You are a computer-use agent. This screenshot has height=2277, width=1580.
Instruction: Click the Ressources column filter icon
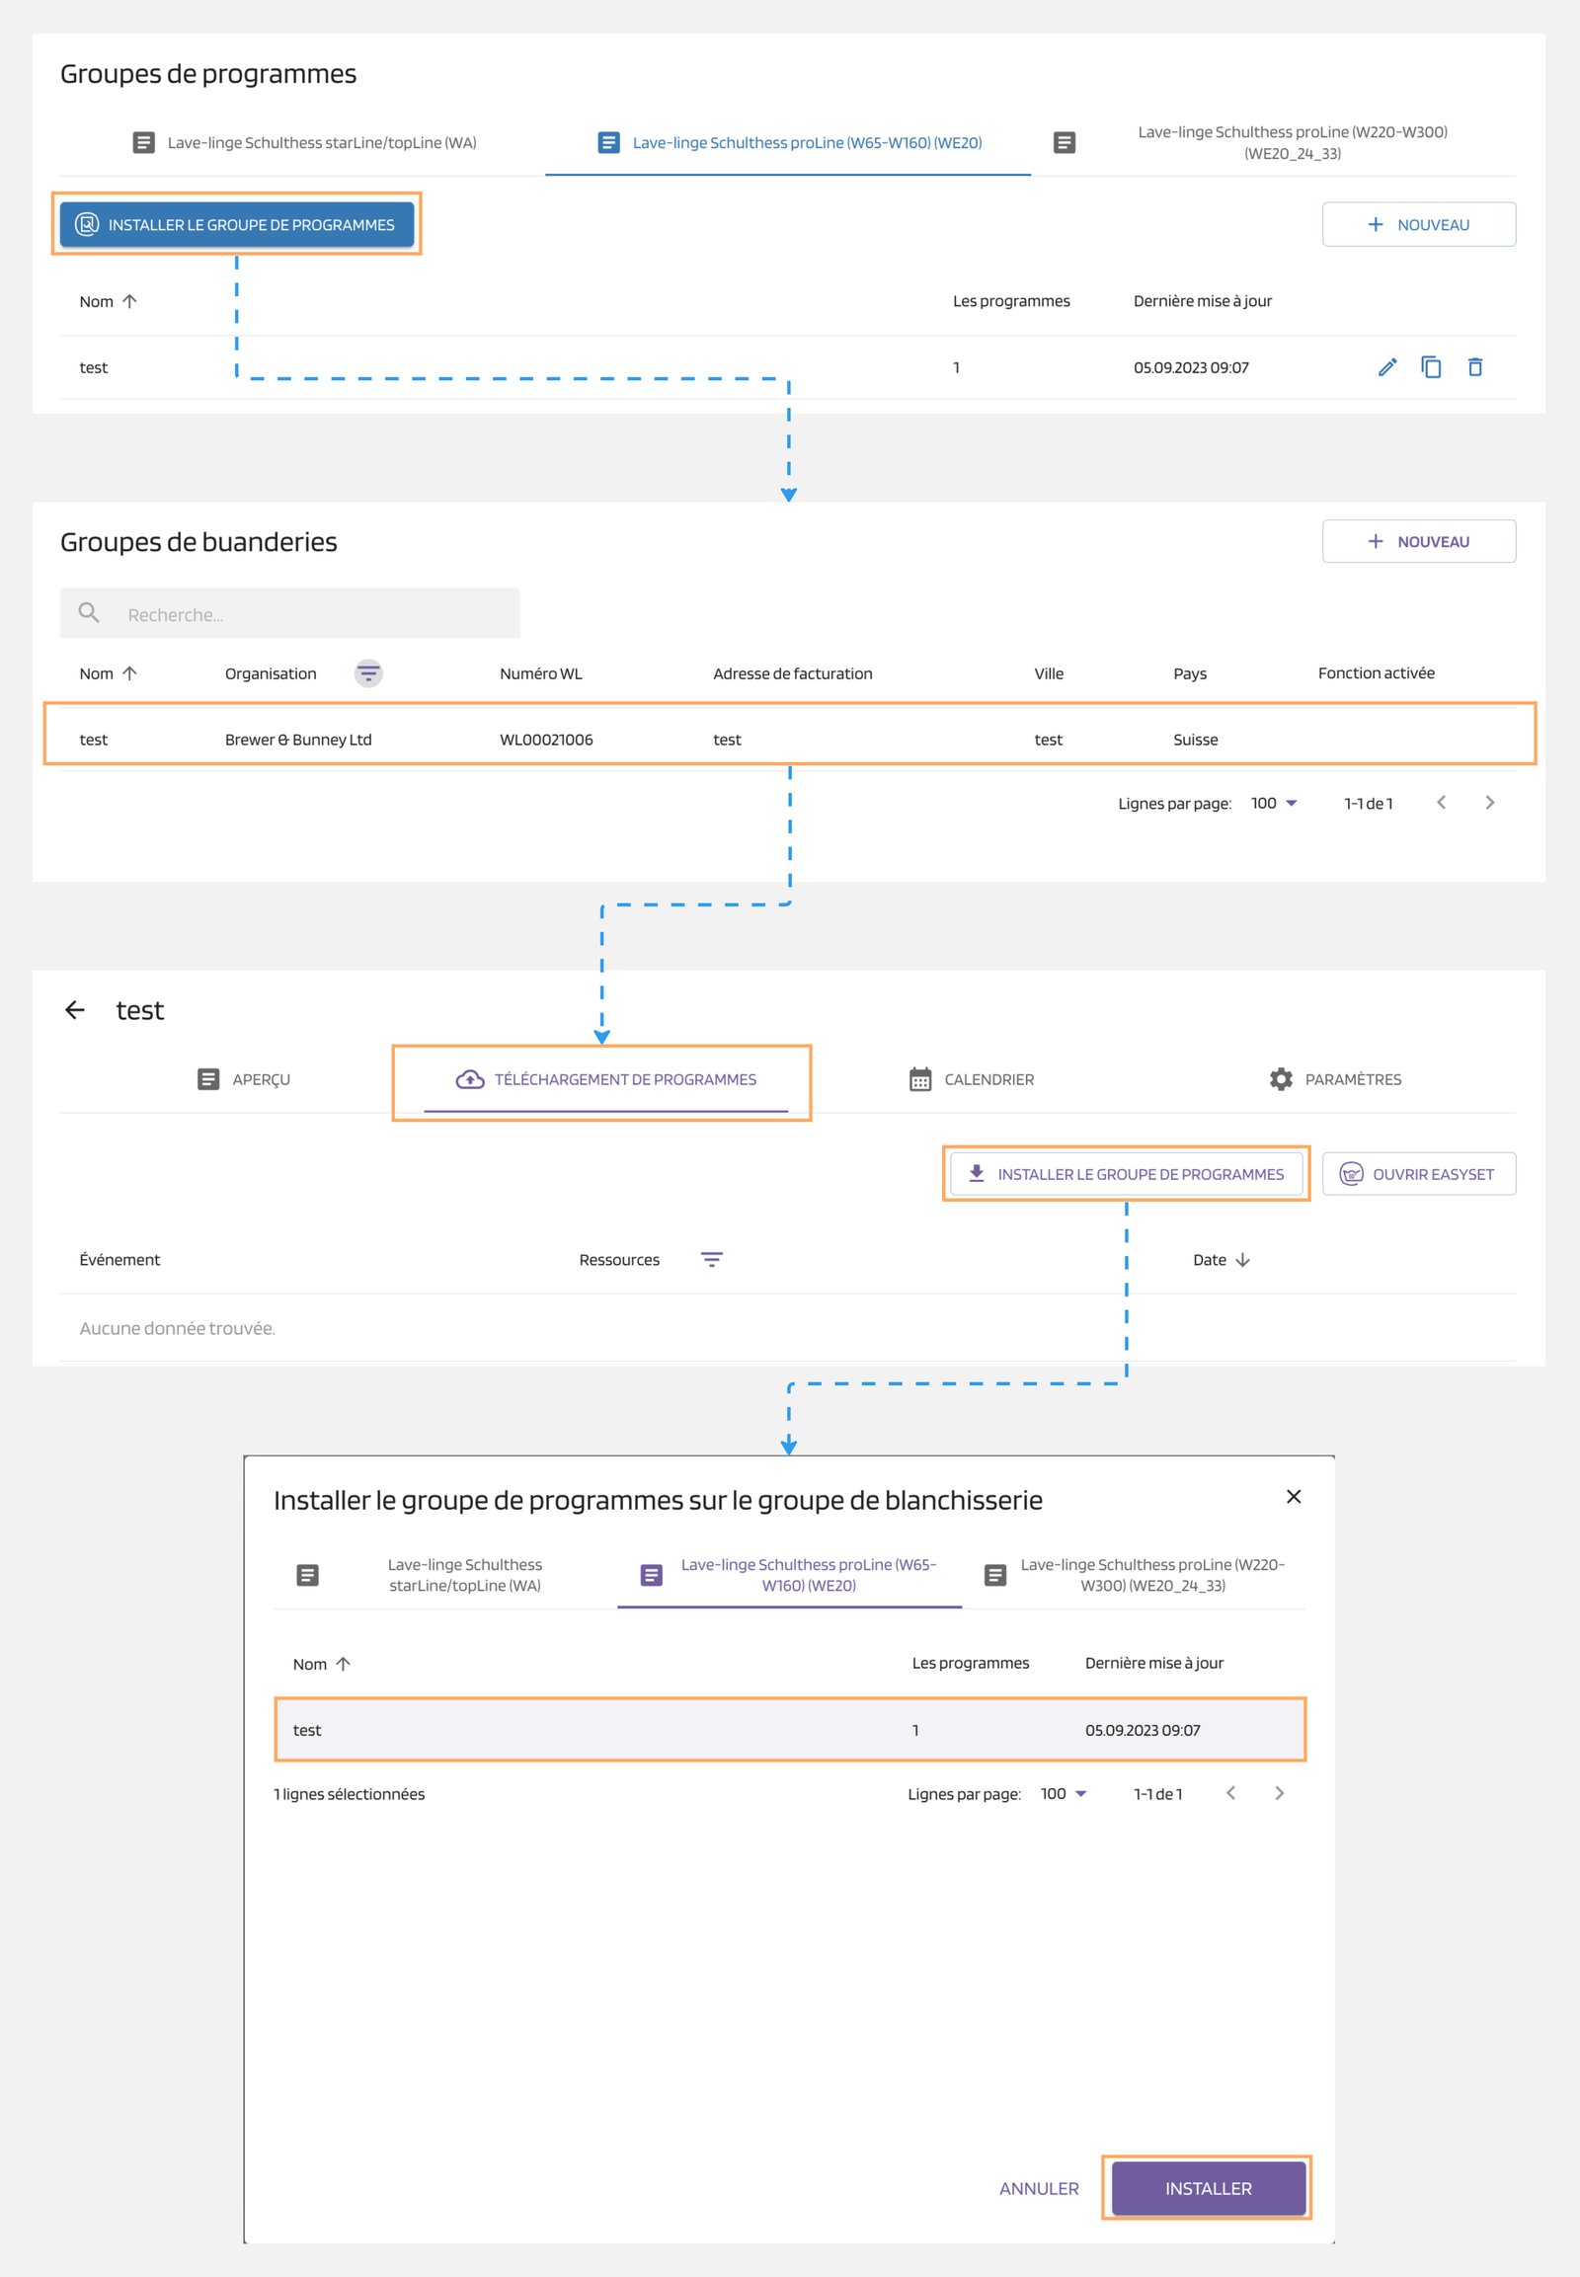click(x=711, y=1259)
